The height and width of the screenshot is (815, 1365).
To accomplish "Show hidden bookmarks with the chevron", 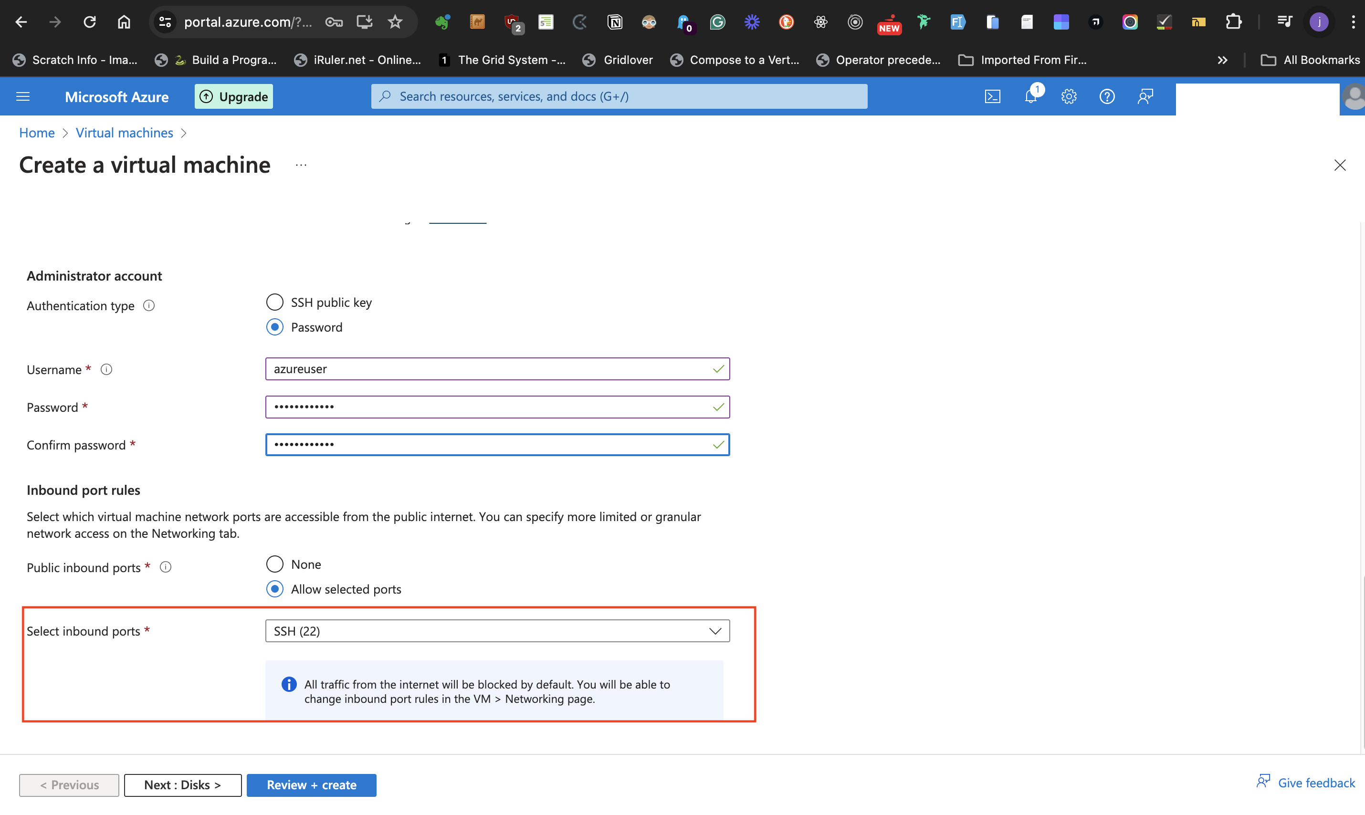I will pyautogui.click(x=1223, y=60).
